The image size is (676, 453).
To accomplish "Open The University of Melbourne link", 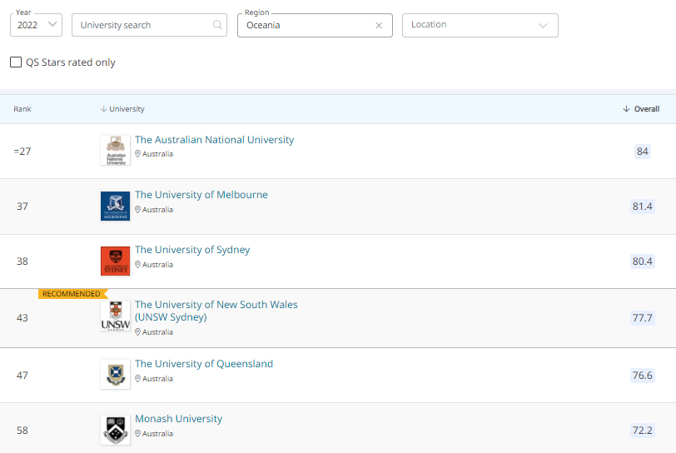I will pos(201,195).
